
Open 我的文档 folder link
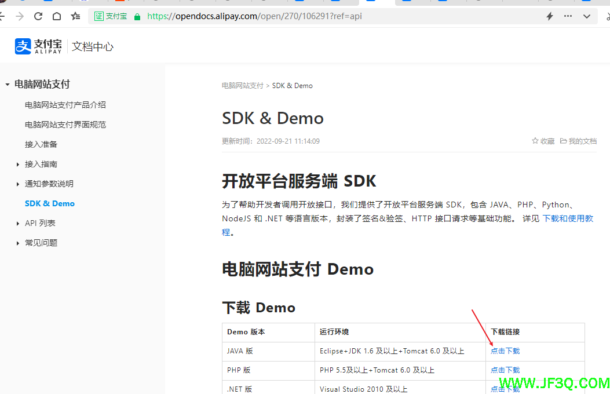click(x=578, y=141)
